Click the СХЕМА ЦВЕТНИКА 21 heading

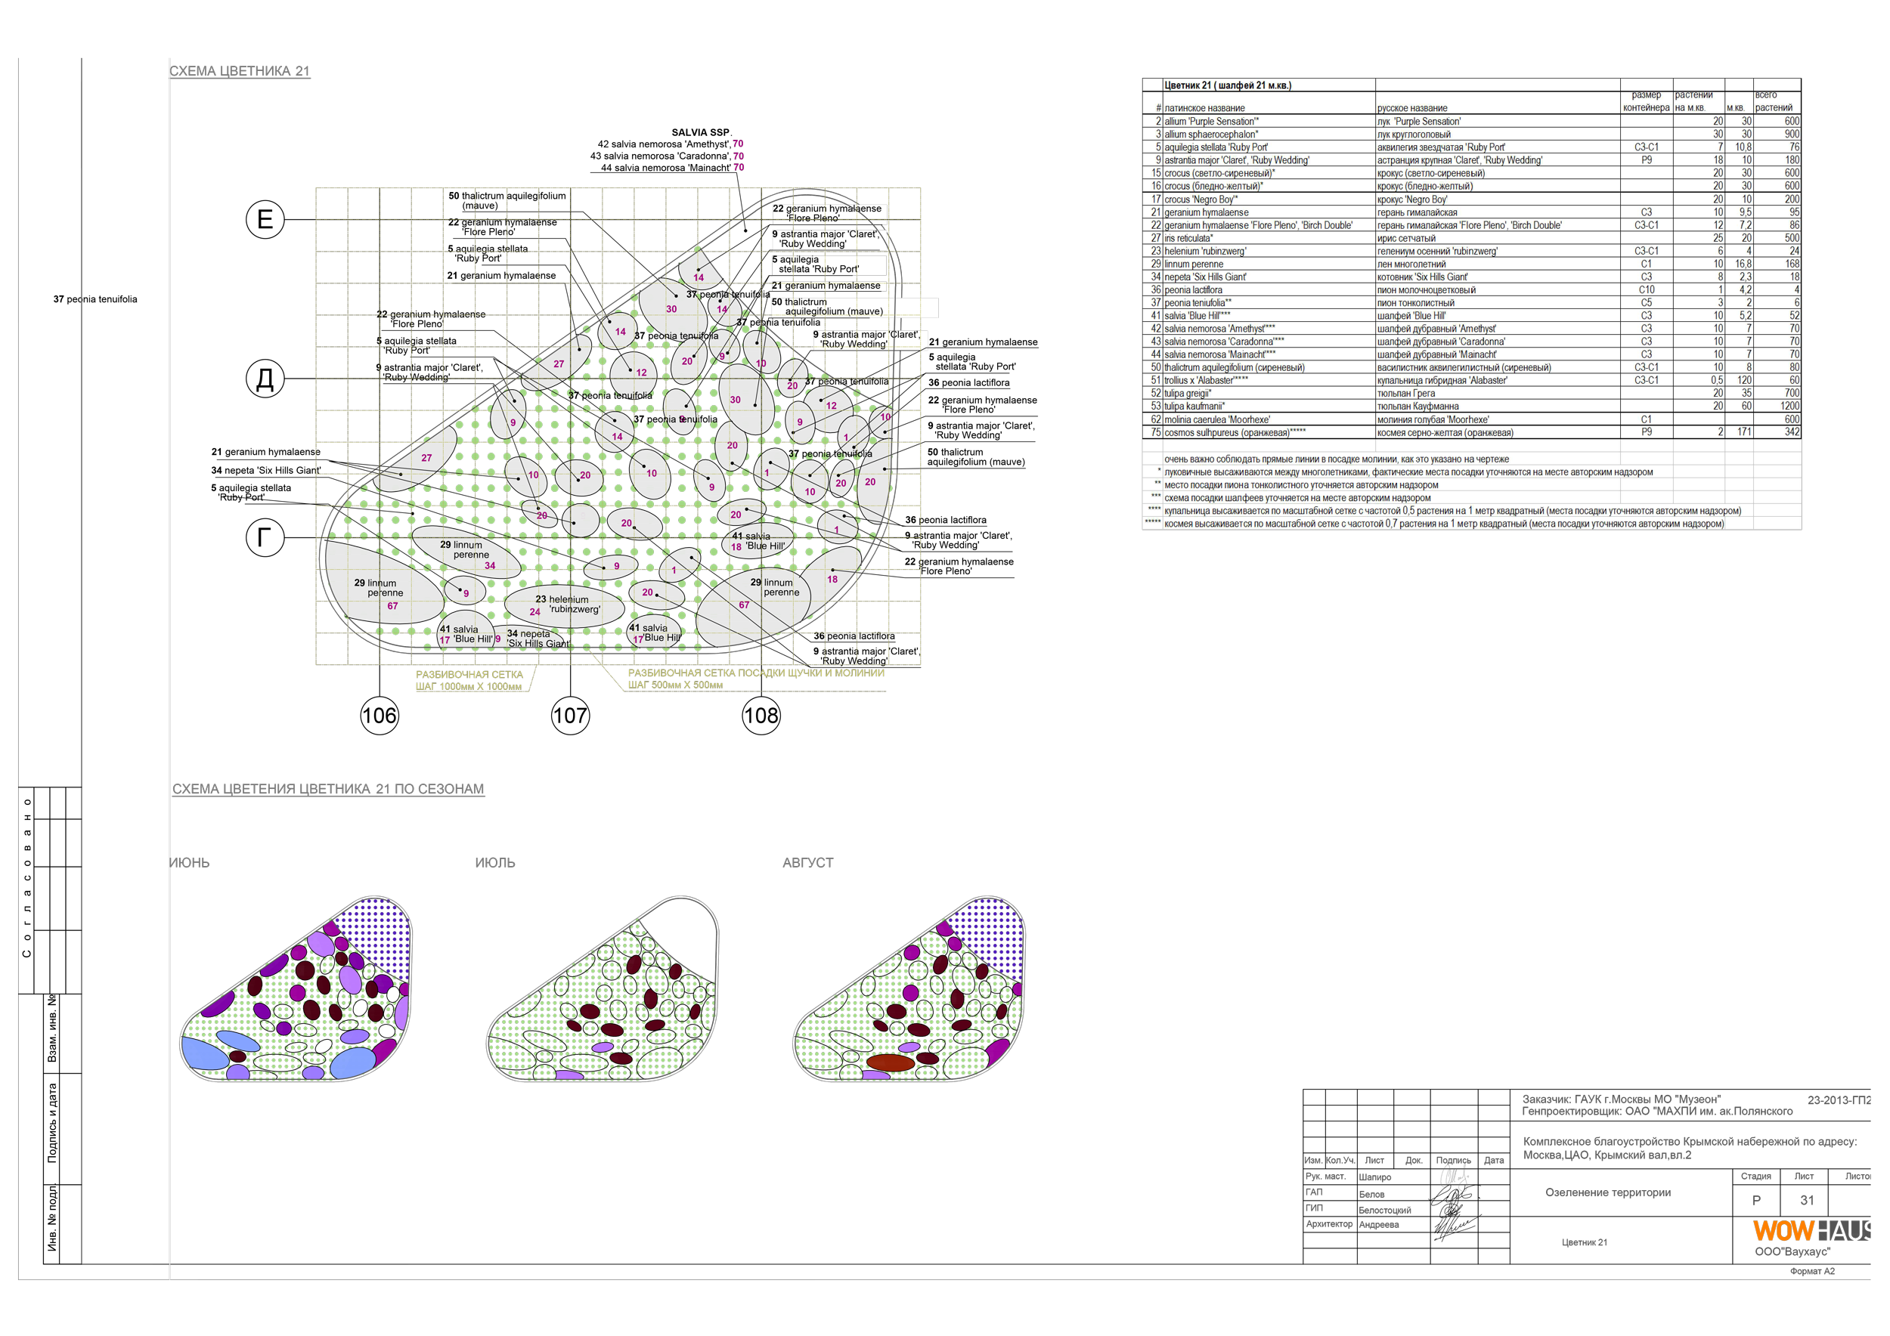[x=240, y=72]
